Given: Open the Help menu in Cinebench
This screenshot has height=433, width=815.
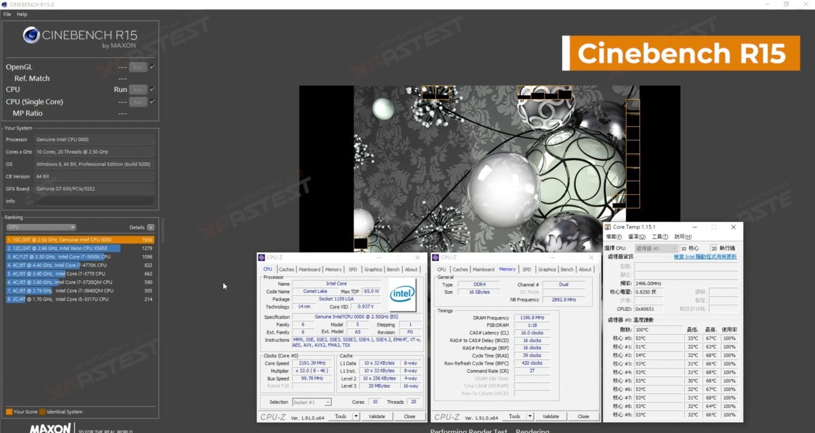Looking at the screenshot, I should point(22,14).
